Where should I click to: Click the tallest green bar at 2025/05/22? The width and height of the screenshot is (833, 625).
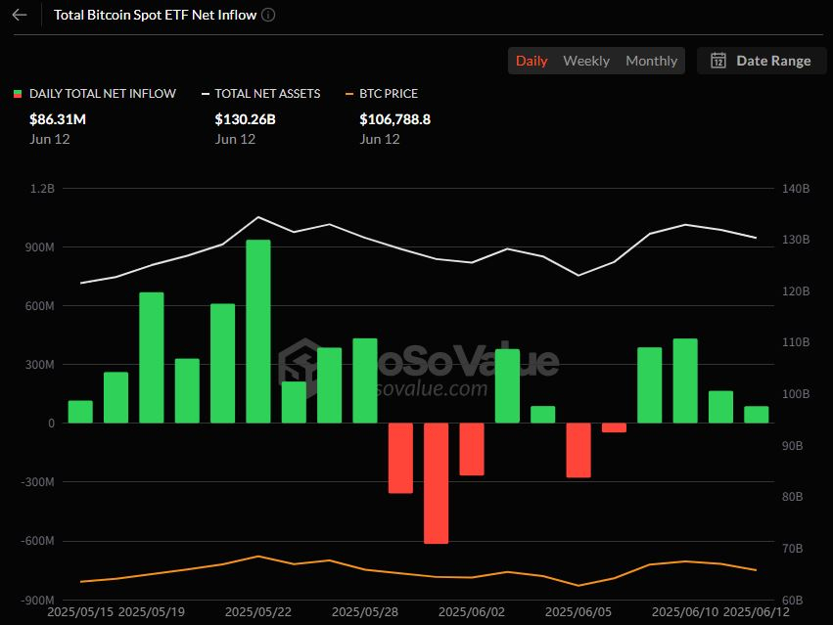pyautogui.click(x=258, y=331)
